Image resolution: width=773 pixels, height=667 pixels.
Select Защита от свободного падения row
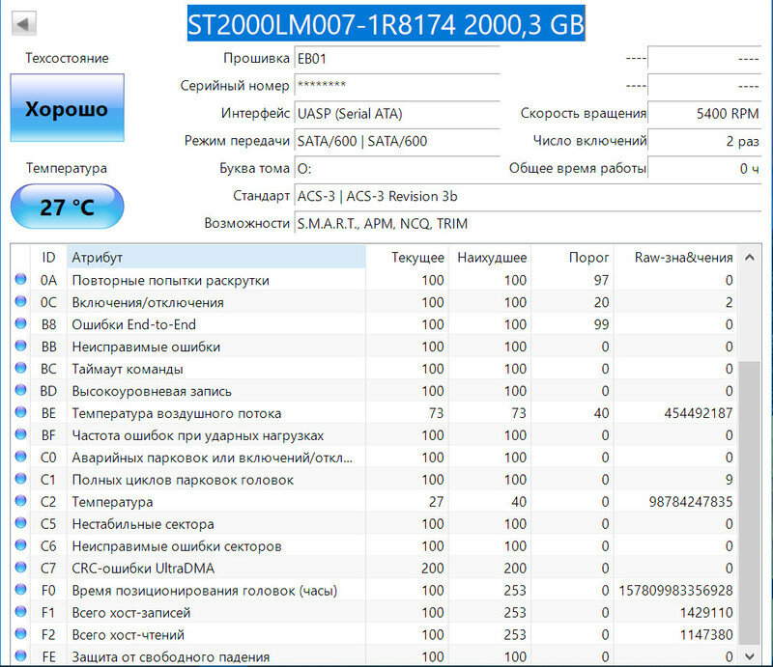pyautogui.click(x=375, y=656)
